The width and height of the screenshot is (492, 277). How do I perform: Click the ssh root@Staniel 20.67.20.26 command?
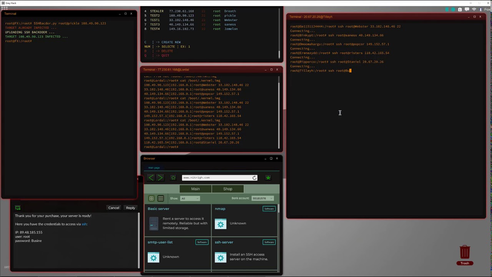(356, 62)
